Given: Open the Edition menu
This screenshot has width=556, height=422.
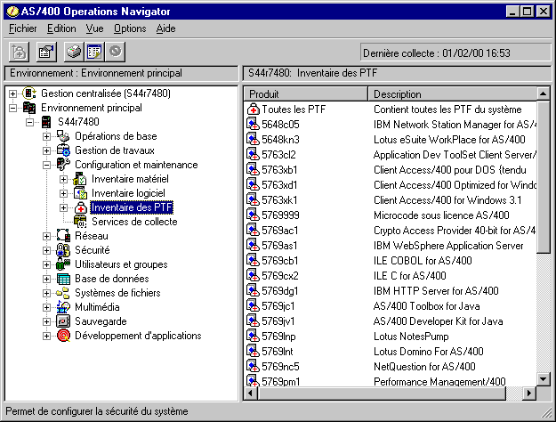Looking at the screenshot, I should [x=61, y=28].
